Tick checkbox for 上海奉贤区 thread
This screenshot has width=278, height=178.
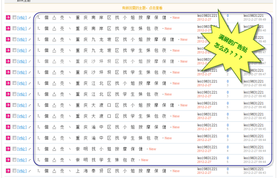coord(14,171)
